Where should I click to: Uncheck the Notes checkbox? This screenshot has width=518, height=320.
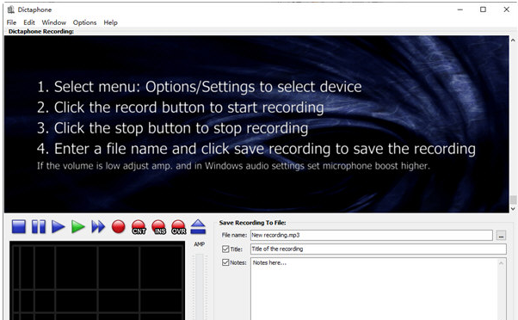[225, 262]
